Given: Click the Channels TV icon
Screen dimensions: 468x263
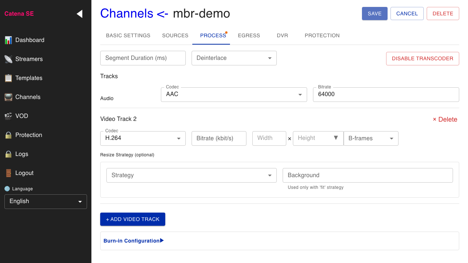Looking at the screenshot, I should 8,97.
